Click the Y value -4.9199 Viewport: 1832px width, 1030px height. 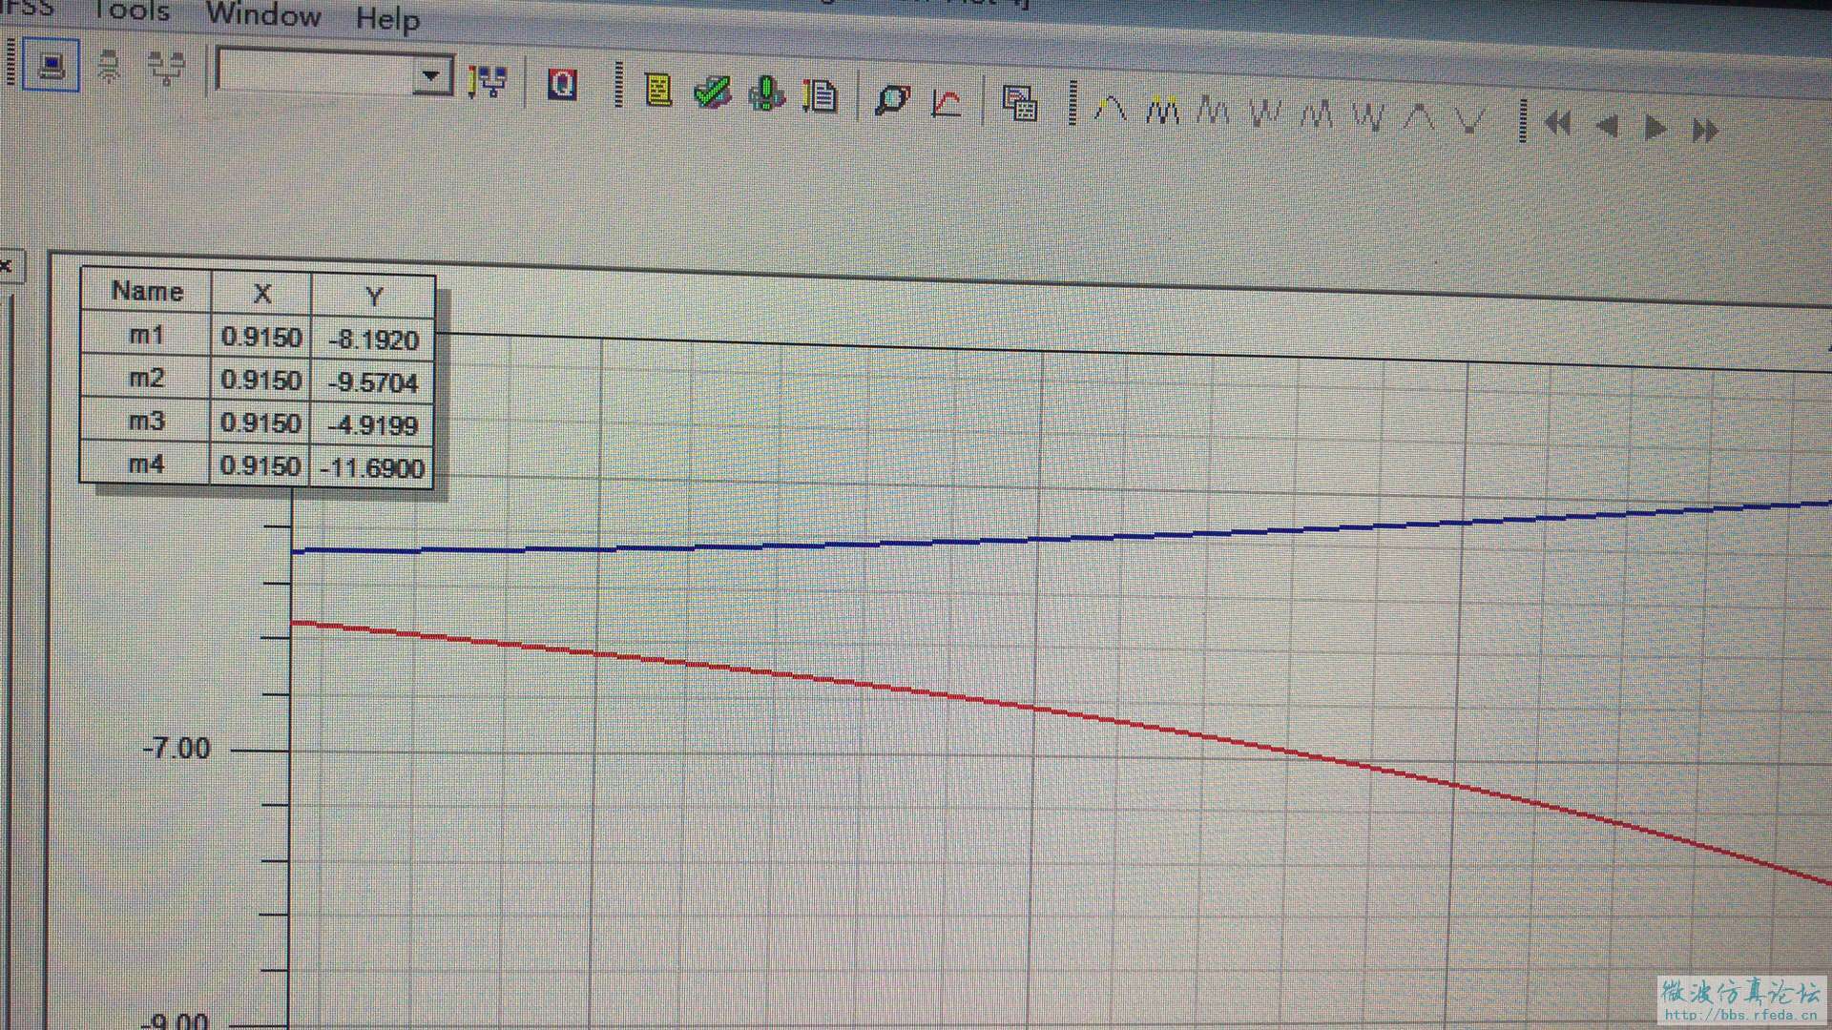point(373,425)
